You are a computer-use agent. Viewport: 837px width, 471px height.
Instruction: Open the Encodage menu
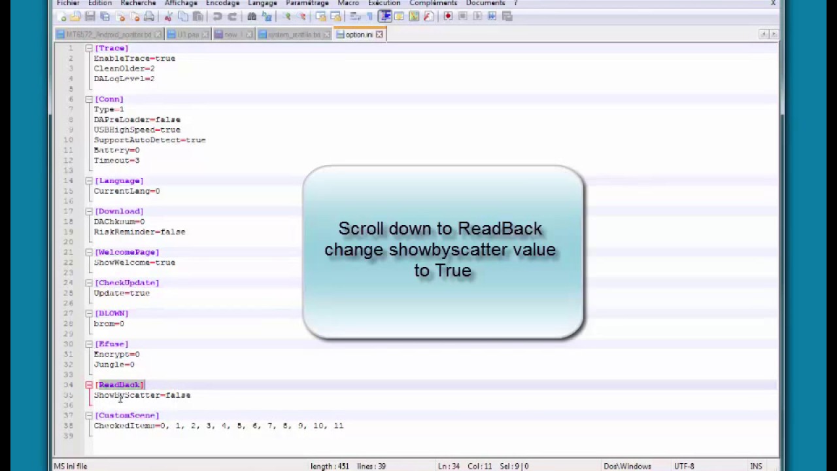[x=222, y=3]
